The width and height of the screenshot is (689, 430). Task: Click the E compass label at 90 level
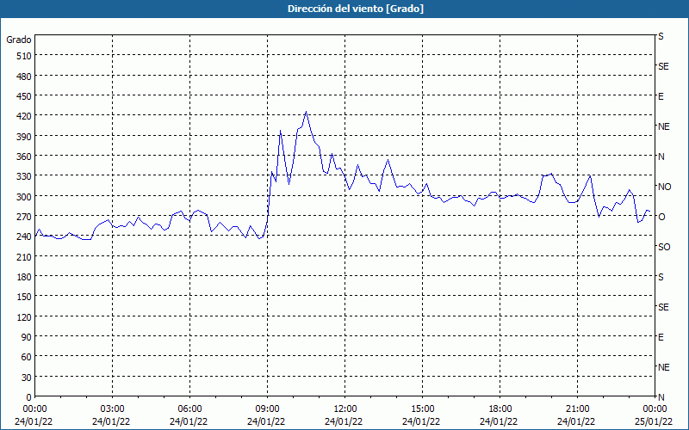661,337
